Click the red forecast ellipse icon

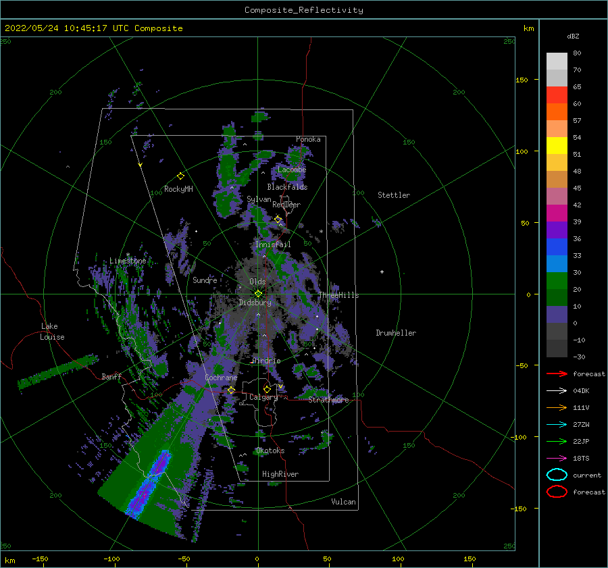[557, 492]
